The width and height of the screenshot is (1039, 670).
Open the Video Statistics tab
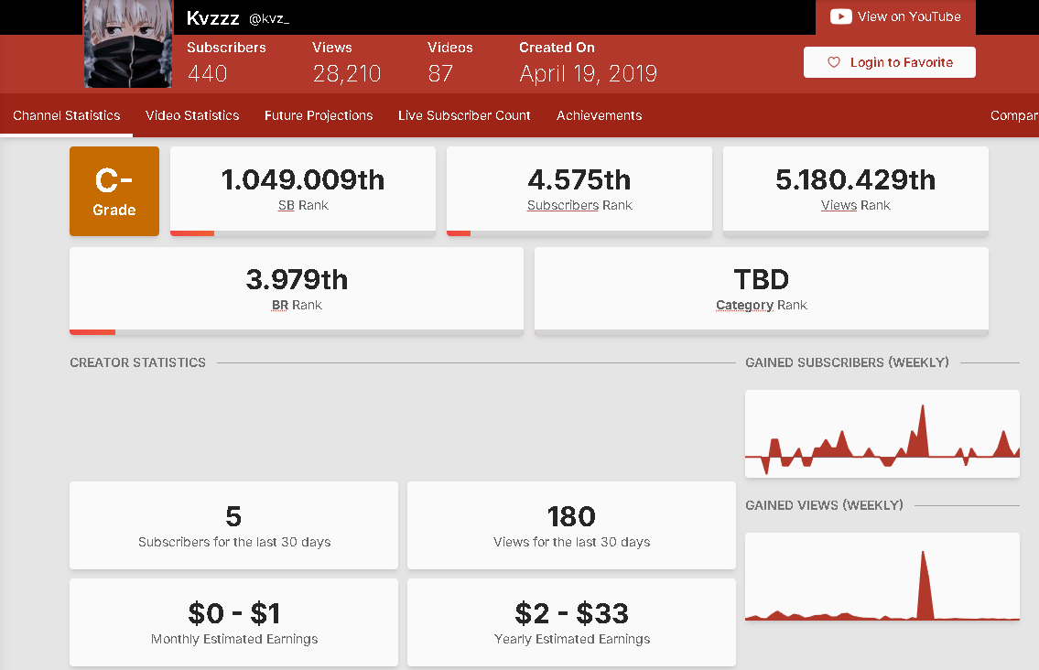coord(192,115)
